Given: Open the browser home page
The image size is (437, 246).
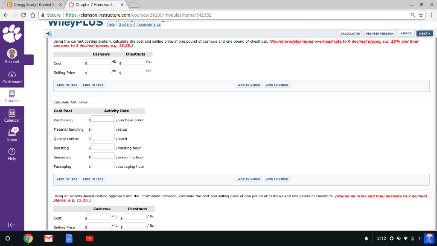Looking at the screenshot, I should pos(32,15).
